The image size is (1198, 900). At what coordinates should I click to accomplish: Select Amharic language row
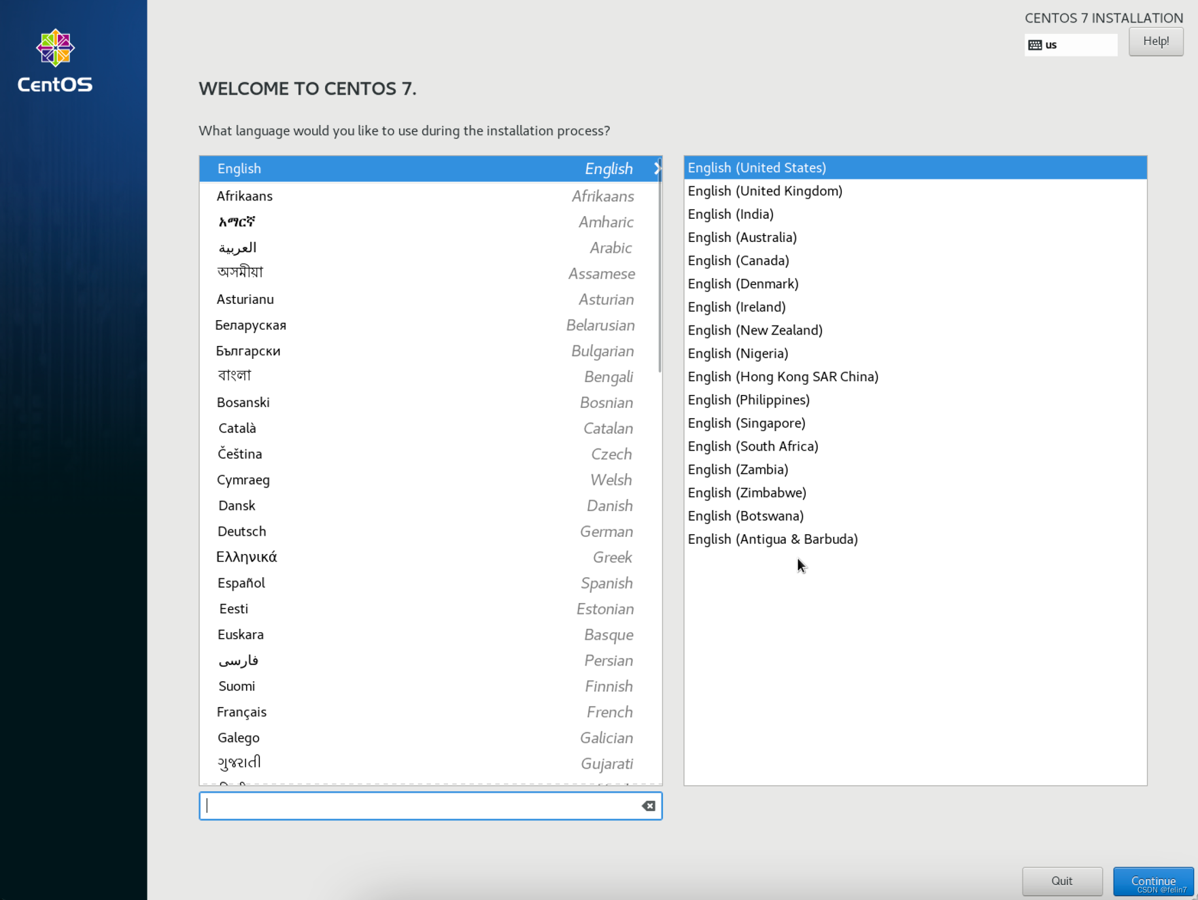430,222
